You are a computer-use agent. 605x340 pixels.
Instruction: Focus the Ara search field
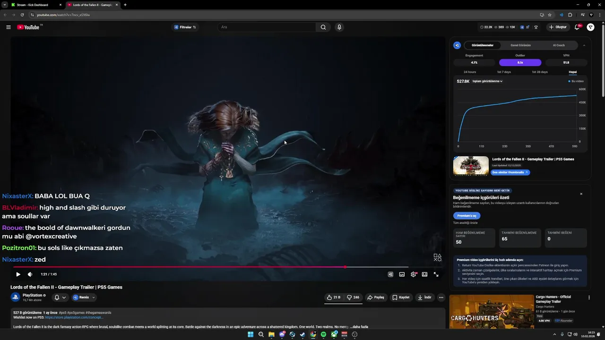(x=267, y=27)
